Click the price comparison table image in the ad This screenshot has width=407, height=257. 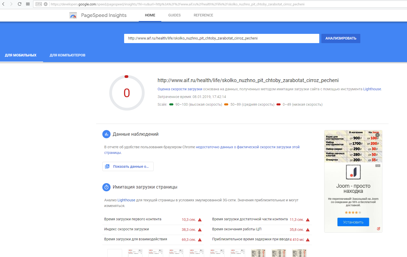pos(353,146)
